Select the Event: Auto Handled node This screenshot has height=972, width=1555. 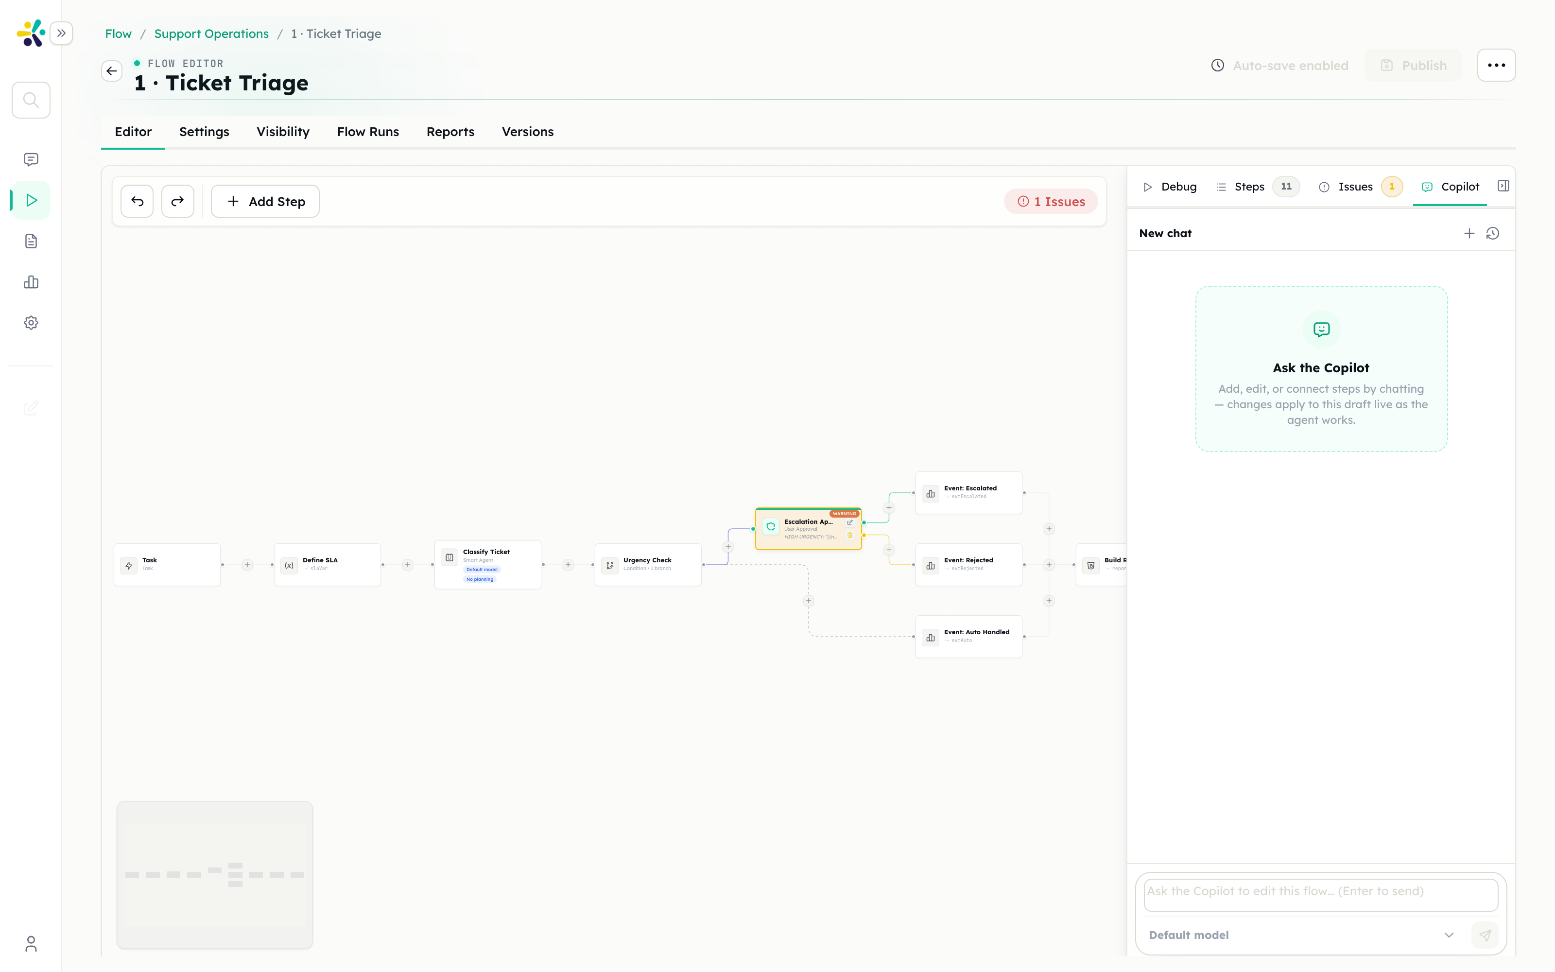pos(968,637)
